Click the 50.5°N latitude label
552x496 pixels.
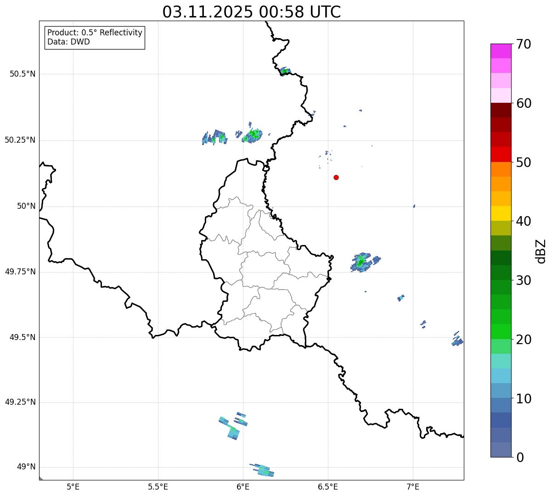point(23,74)
